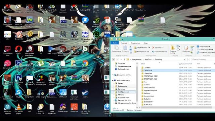Click Выделить все in ribbon

[x=203, y=46]
